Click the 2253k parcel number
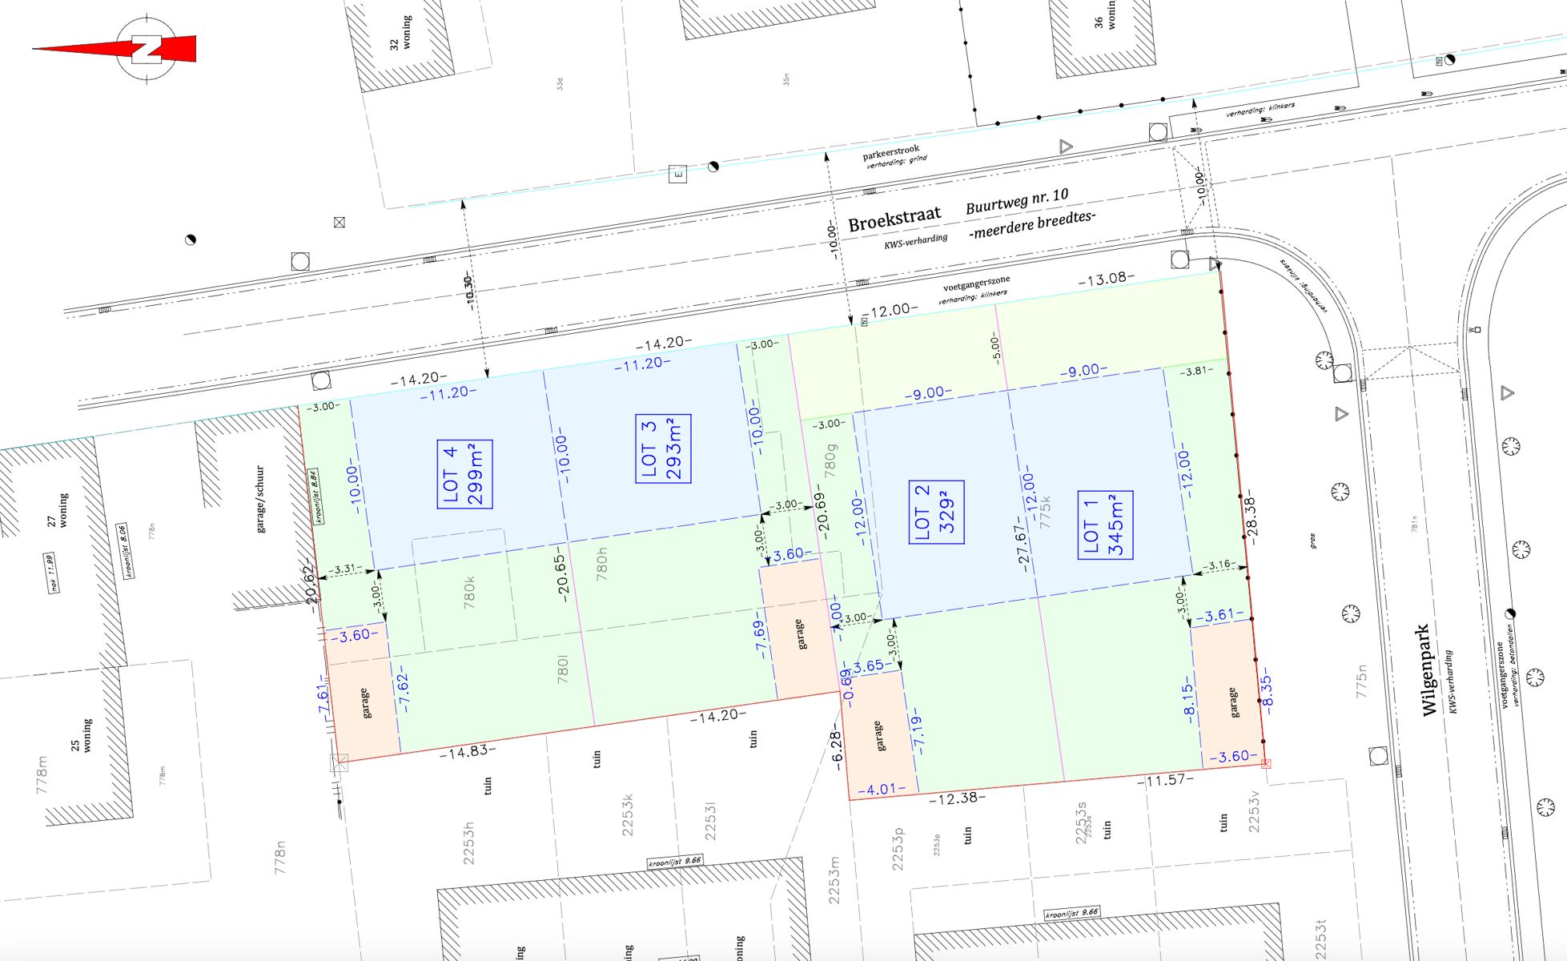Viewport: 1567px width, 961px height. coord(627,815)
